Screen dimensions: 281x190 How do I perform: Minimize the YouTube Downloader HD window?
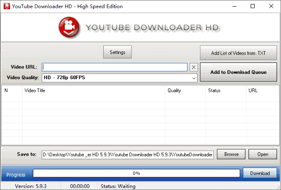(x=234, y=6)
